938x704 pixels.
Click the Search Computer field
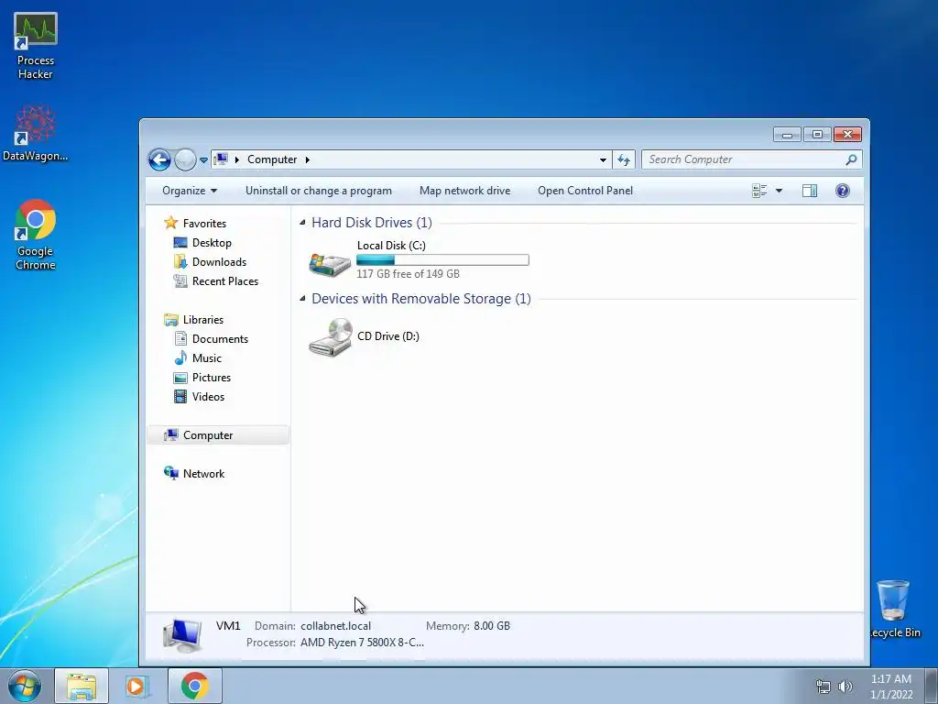tap(745, 159)
